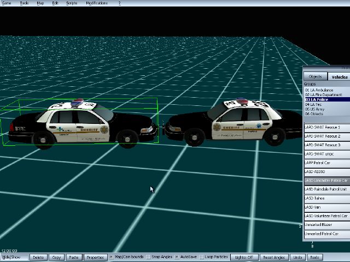The width and height of the screenshot is (350, 262).
Task: Click the Copy button
Action: coord(56,257)
